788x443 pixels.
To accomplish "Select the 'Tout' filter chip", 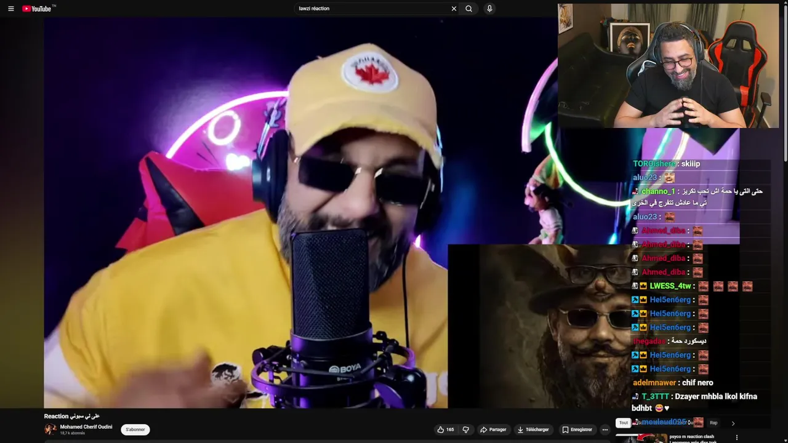I will pyautogui.click(x=624, y=423).
